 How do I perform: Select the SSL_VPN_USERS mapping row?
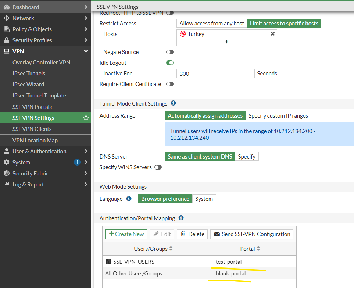tap(199, 262)
